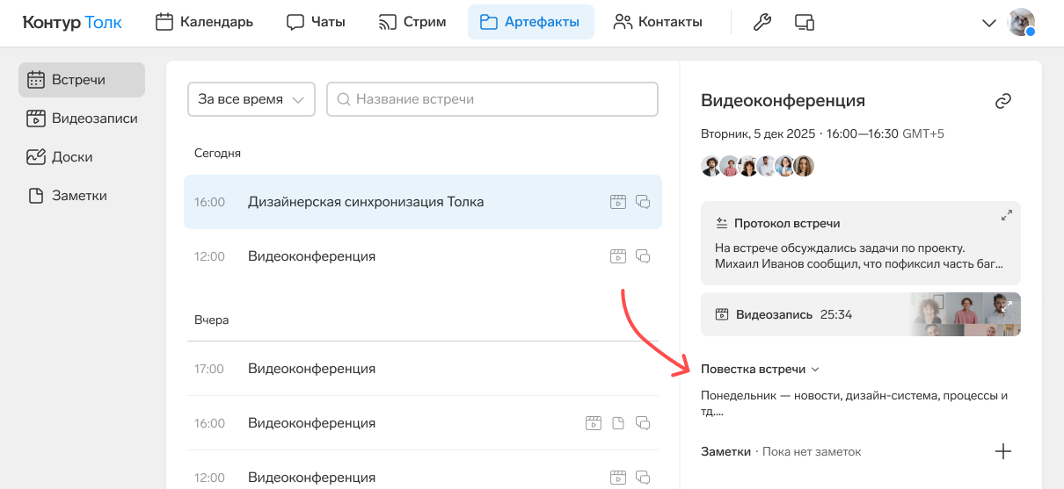Open chat icon for Дизайнерская синхронизация Толка

[643, 202]
